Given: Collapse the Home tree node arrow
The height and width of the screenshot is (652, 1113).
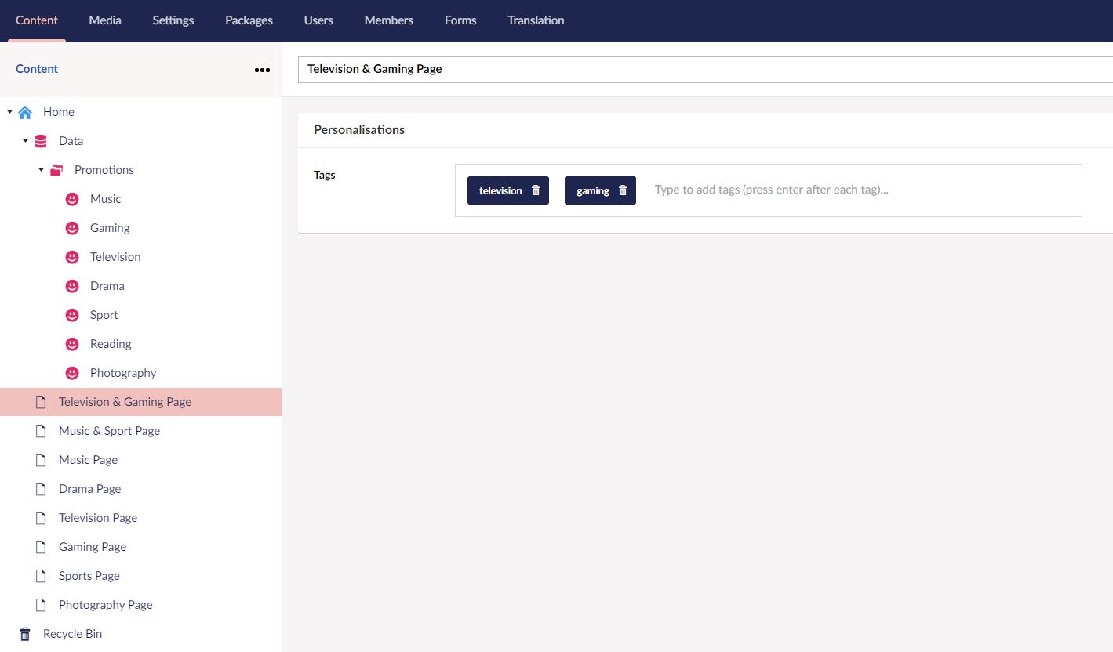Looking at the screenshot, I should tap(10, 112).
